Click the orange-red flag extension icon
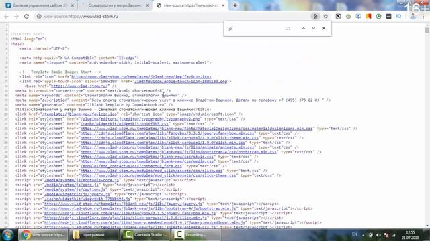 [x=369, y=16]
